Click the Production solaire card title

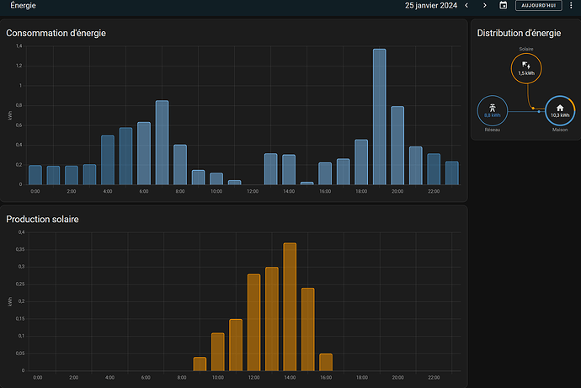[42, 219]
